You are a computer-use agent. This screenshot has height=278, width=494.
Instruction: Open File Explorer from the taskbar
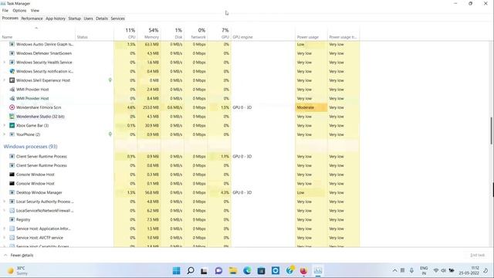pos(233,270)
